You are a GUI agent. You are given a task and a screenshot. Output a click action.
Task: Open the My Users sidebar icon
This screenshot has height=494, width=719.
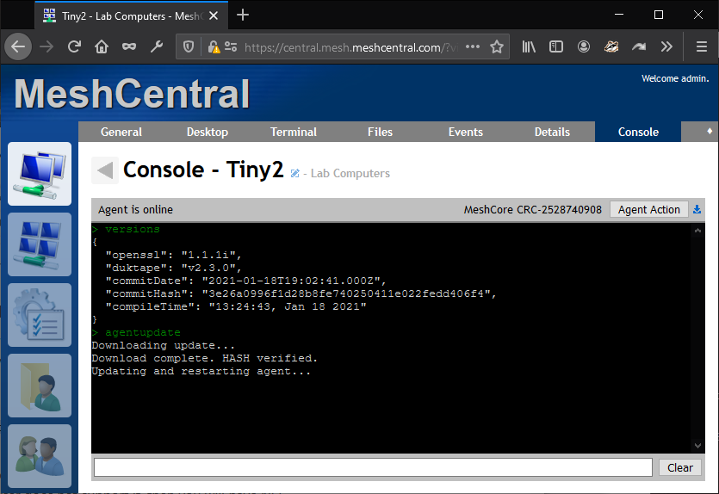point(40,456)
